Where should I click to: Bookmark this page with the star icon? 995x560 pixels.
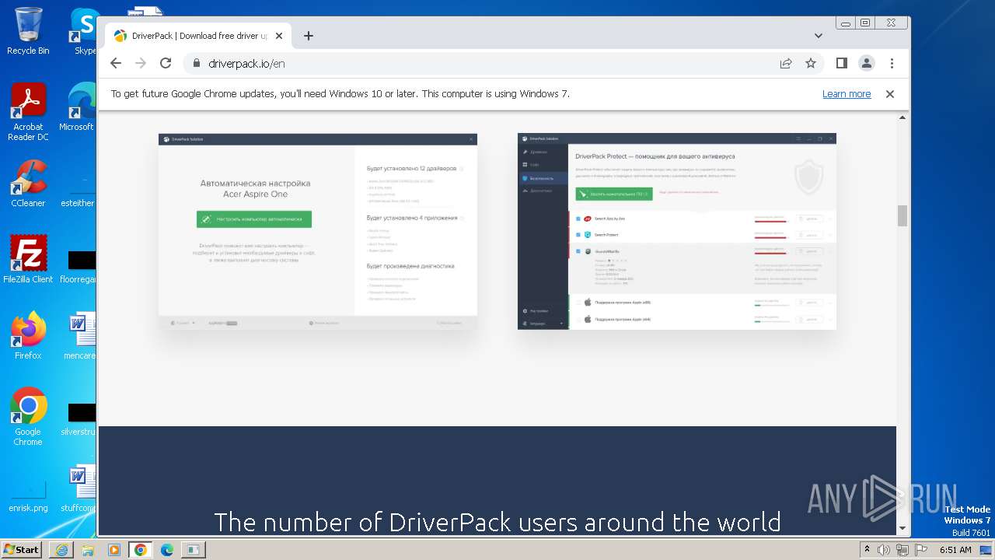click(811, 64)
